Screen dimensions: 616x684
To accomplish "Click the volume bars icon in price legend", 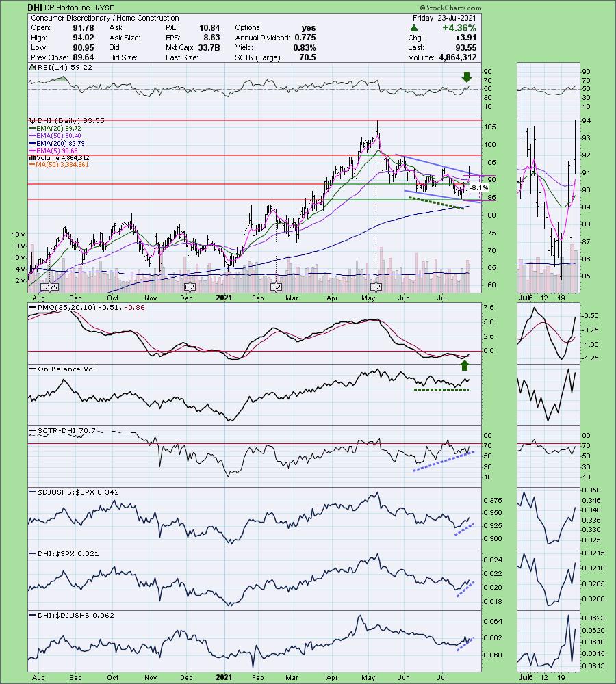I will click(x=33, y=157).
